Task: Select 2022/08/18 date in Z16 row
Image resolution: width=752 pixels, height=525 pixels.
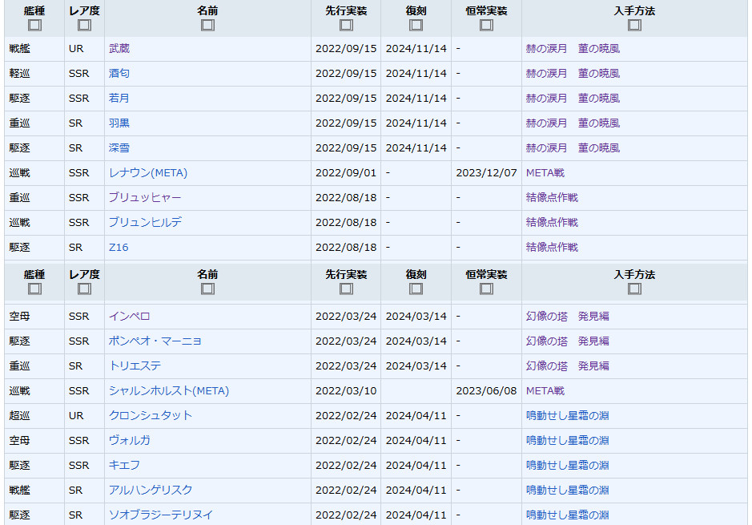Action: (346, 248)
